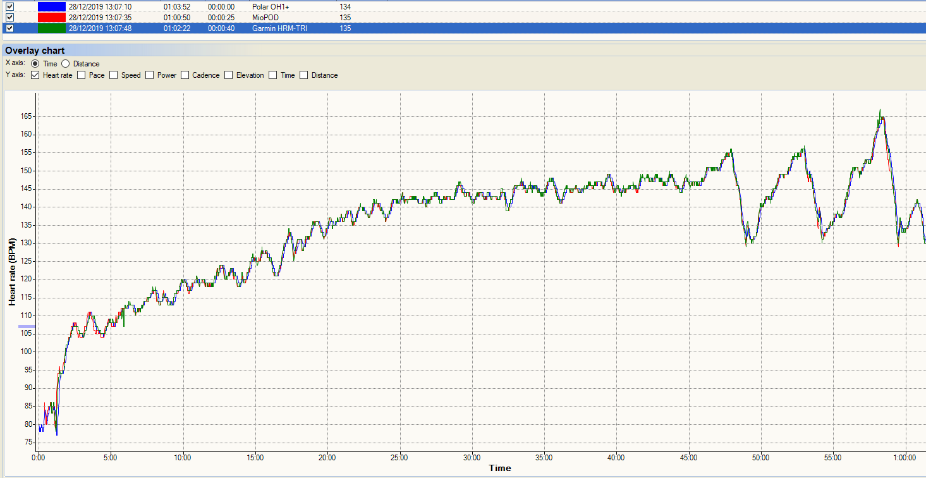Enable the Elevation checkbox

(229, 75)
